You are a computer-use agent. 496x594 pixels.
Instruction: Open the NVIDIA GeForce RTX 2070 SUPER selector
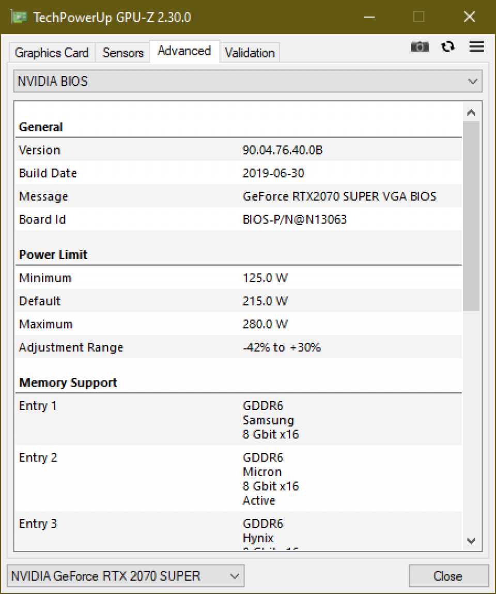point(126,576)
